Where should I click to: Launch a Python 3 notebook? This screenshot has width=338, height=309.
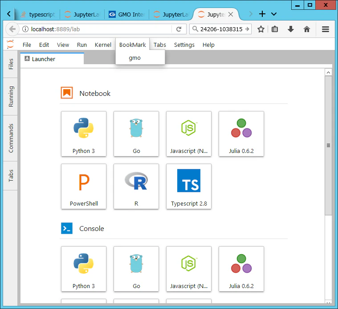(x=84, y=134)
